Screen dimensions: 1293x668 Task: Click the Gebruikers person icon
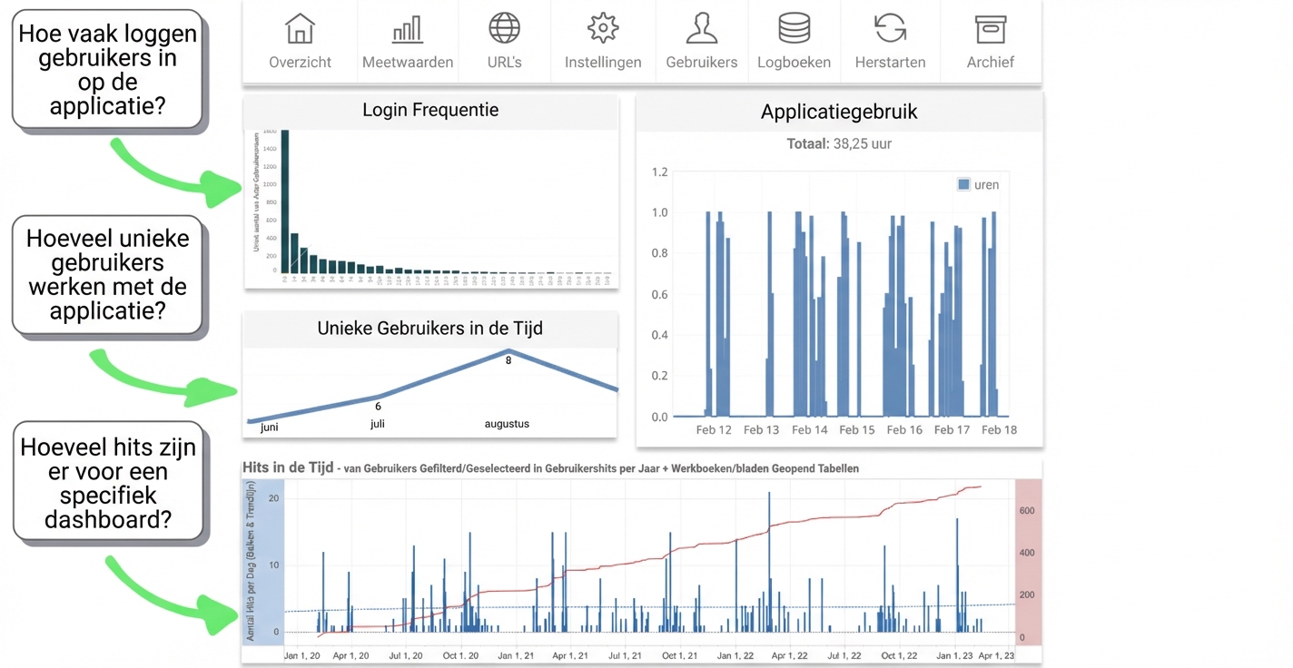click(x=702, y=28)
